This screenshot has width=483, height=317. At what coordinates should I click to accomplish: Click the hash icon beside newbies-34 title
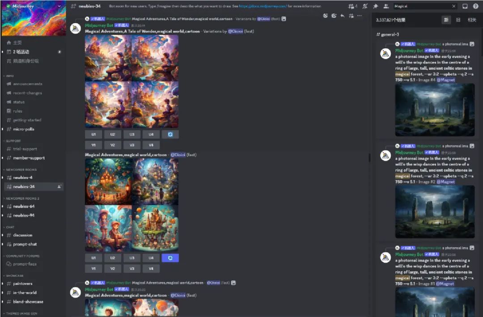pos(73,6)
